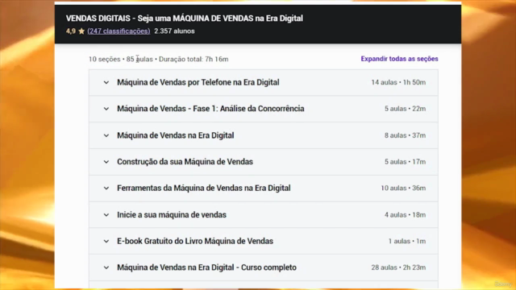Open section title Máquina de Vendas - Fase 1: Análise da Concorrência
The height and width of the screenshot is (290, 516).
(210, 109)
